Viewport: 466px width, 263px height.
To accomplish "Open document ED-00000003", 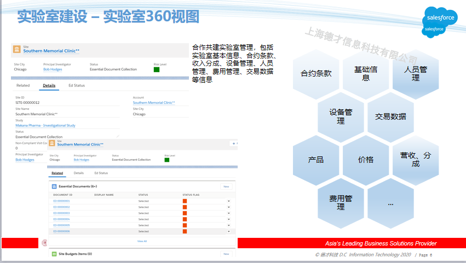I will tap(61, 213).
